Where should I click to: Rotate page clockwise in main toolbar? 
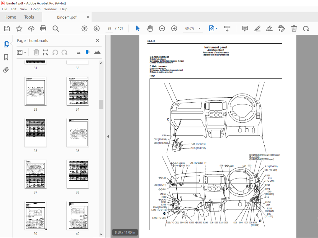tap(306, 29)
